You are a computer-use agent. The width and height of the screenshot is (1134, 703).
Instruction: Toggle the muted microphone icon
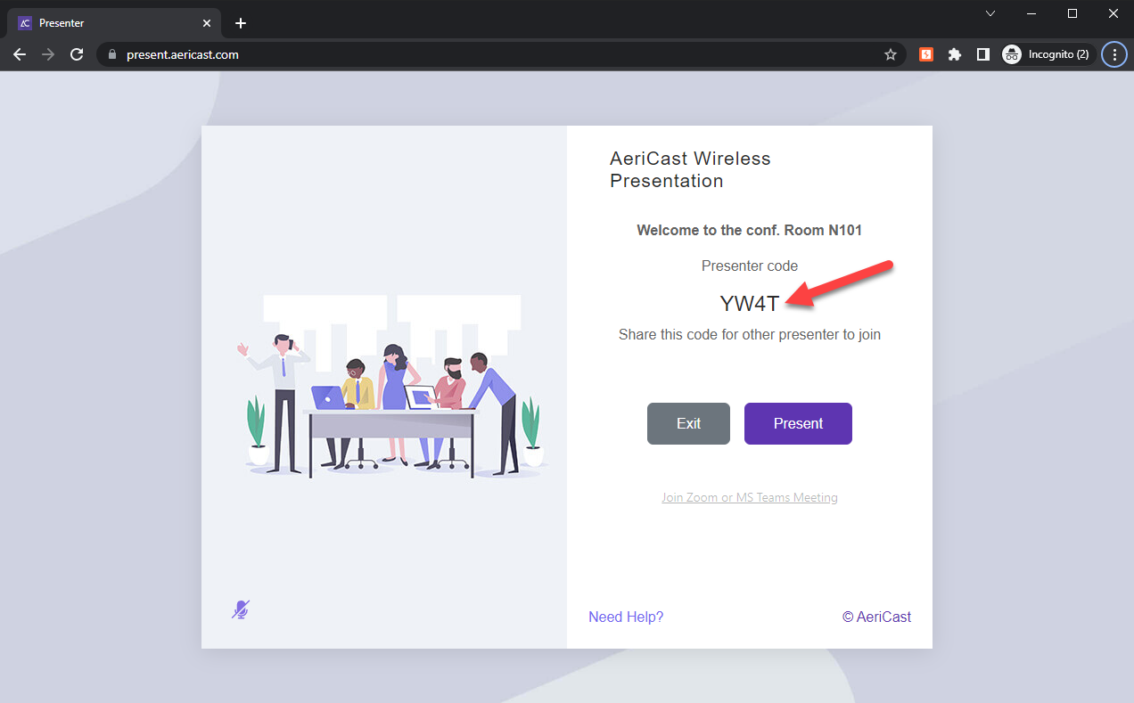point(241,609)
